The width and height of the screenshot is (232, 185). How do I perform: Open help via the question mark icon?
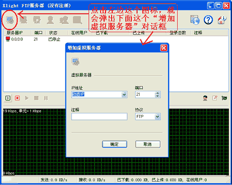point(208,20)
